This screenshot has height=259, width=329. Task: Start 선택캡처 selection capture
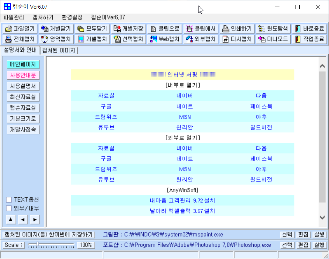[128, 39]
